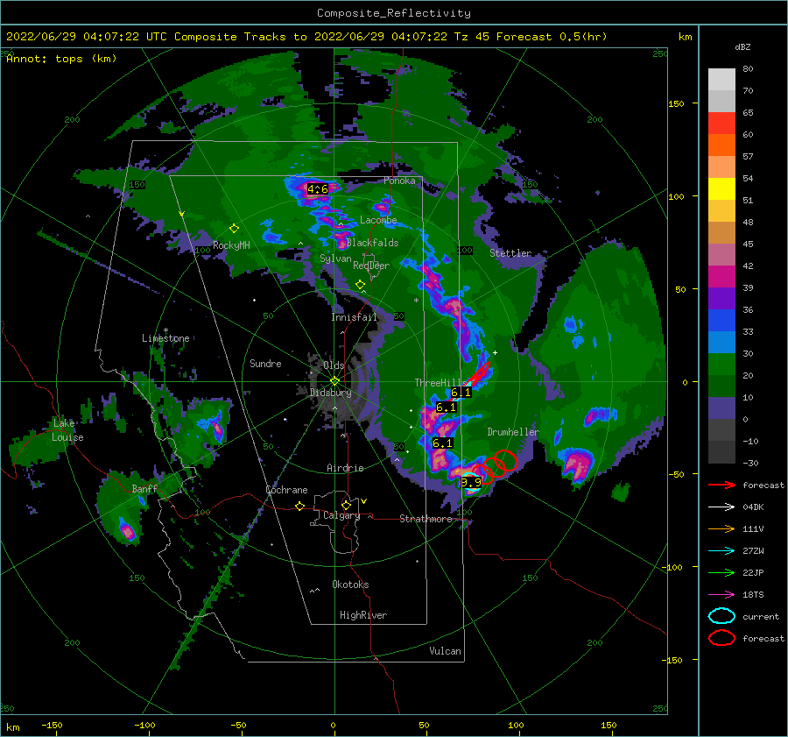Click the HighRiver town label

pyautogui.click(x=363, y=615)
